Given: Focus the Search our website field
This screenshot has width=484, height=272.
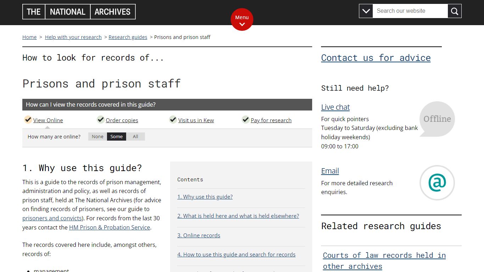Looking at the screenshot, I should pos(410,11).
